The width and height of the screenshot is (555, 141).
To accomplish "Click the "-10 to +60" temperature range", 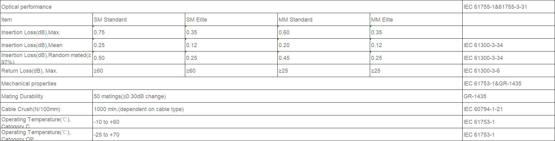I will pos(107,122).
